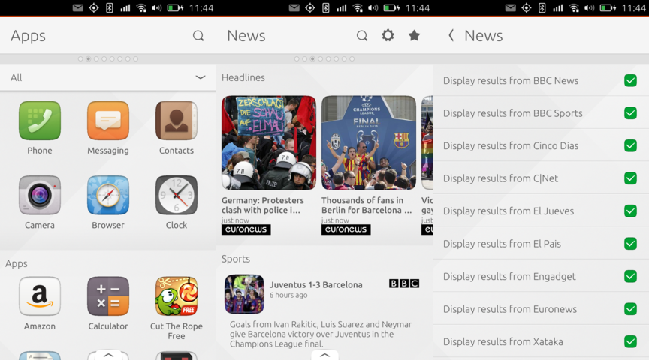
Task: Uncheck Display results from Engadget
Action: 630,276
